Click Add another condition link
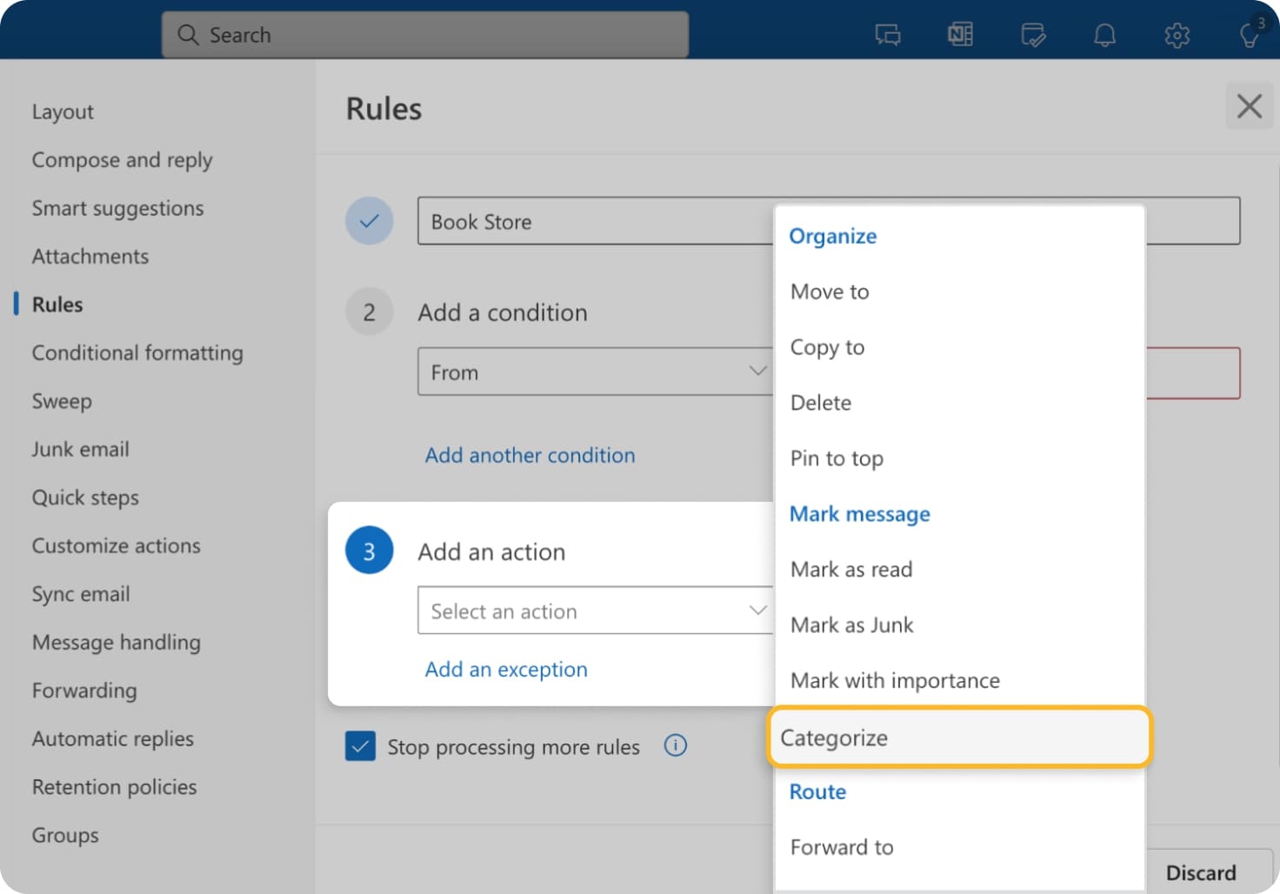Image resolution: width=1280 pixels, height=894 pixels. click(530, 455)
